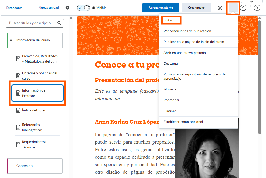Image resolution: width=266 pixels, height=178 pixels.
Task: Click the Agregar existente button
Action: pos(161,8)
